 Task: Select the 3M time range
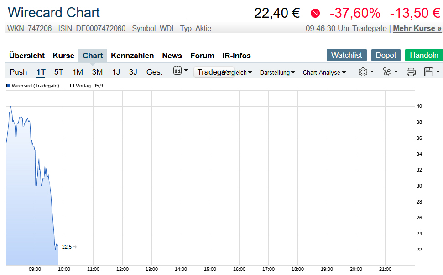tap(97, 72)
